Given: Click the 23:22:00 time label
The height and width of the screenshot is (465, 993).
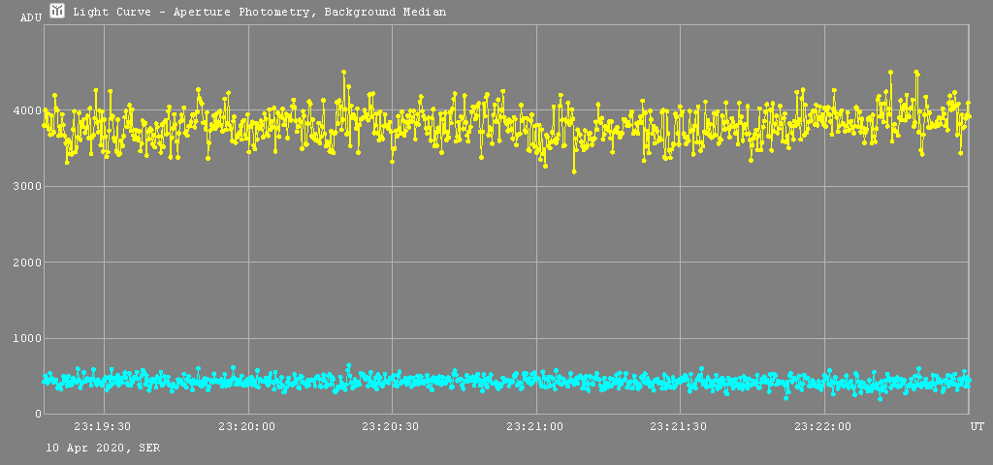Looking at the screenshot, I should pos(823,426).
